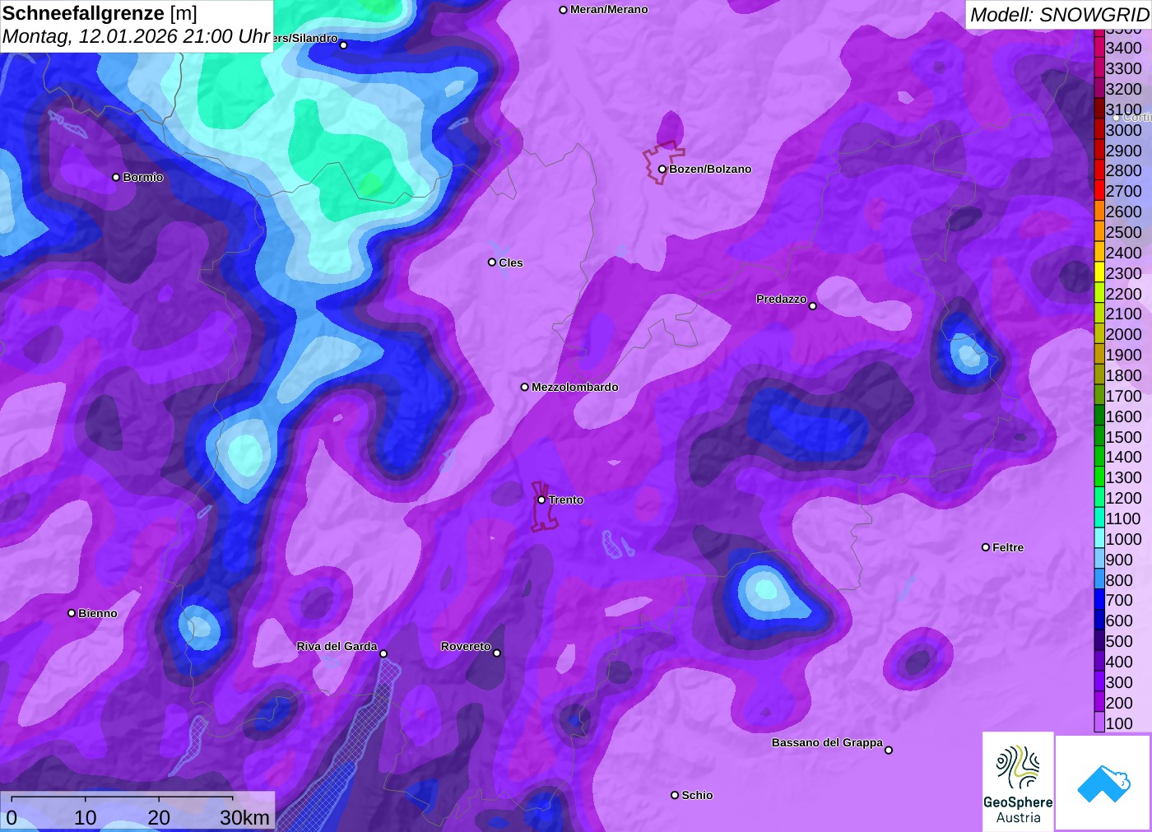This screenshot has width=1152, height=832.
Task: Click the 'Schneefallgrenze [m]' title
Action: coord(100,13)
